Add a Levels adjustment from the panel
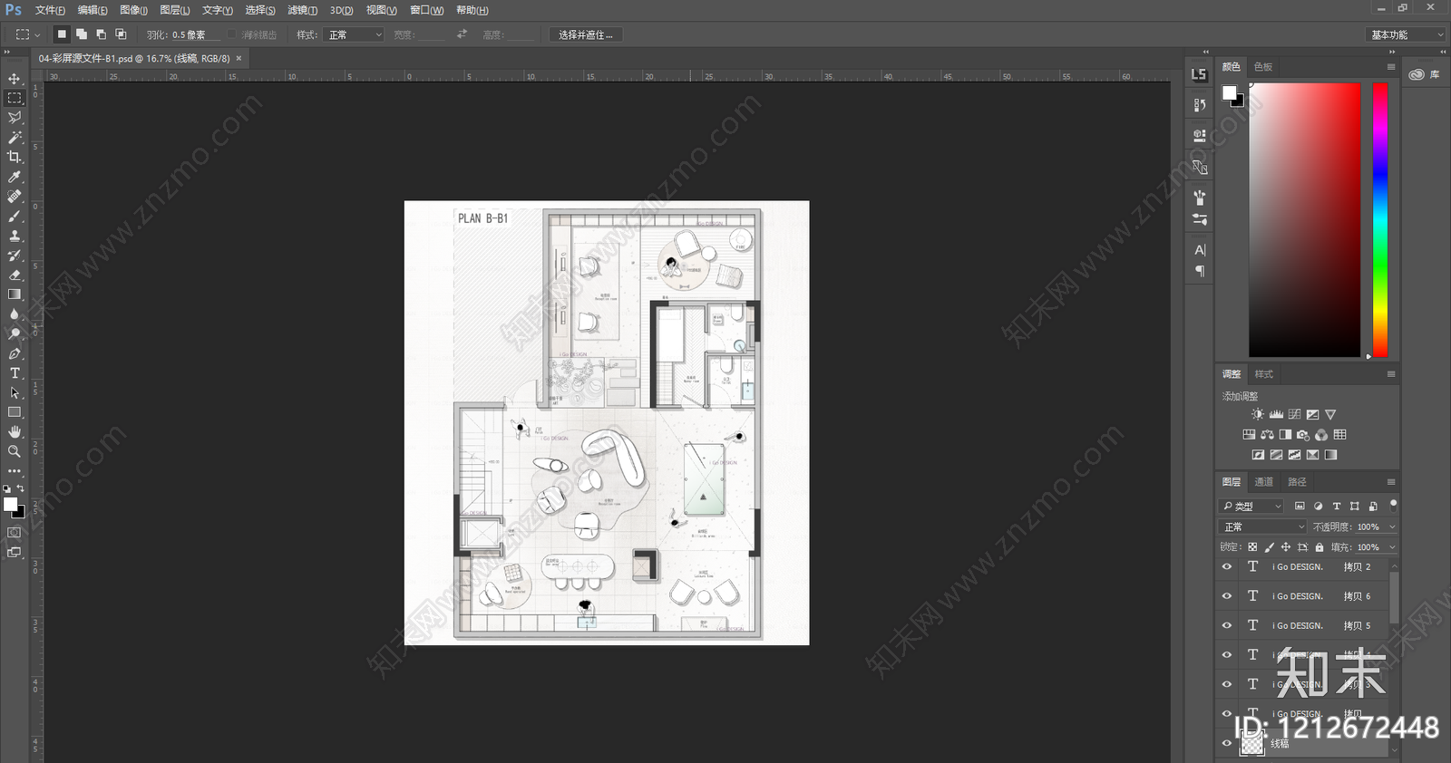The height and width of the screenshot is (763, 1451). click(1276, 414)
